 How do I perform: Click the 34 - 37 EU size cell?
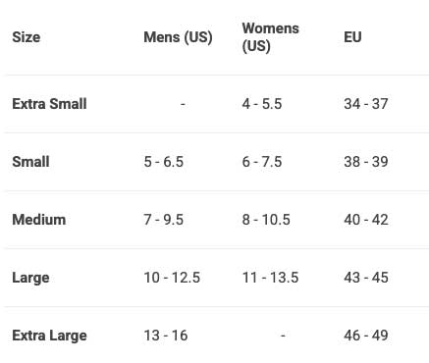click(366, 104)
